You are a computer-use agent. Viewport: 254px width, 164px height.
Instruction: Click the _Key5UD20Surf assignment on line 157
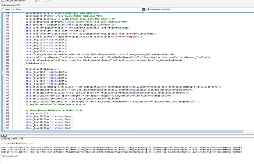coord(49,128)
